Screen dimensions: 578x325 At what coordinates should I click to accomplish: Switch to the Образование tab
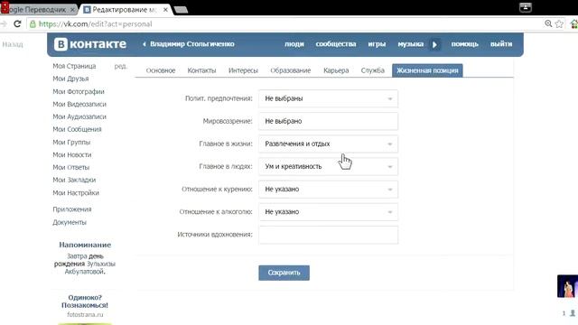click(x=291, y=70)
